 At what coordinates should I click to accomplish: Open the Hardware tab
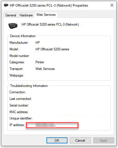(x=26, y=15)
